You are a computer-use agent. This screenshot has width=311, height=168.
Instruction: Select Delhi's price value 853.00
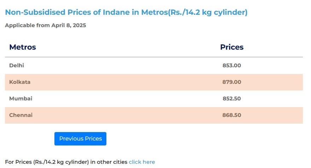point(232,66)
